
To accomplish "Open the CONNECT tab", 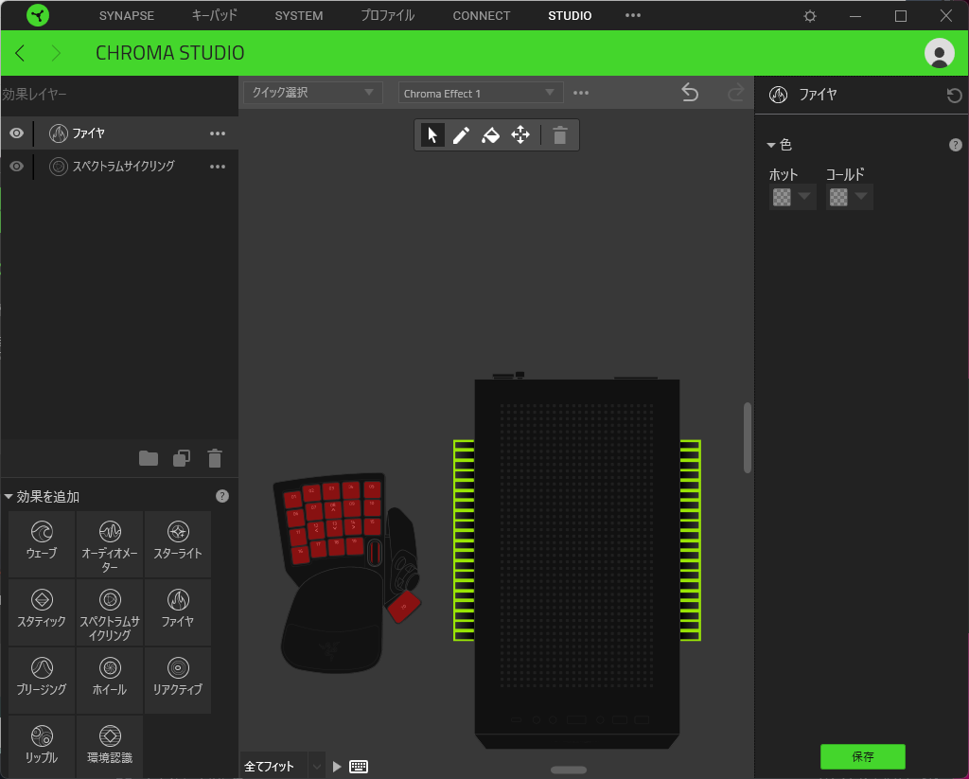I will [481, 16].
